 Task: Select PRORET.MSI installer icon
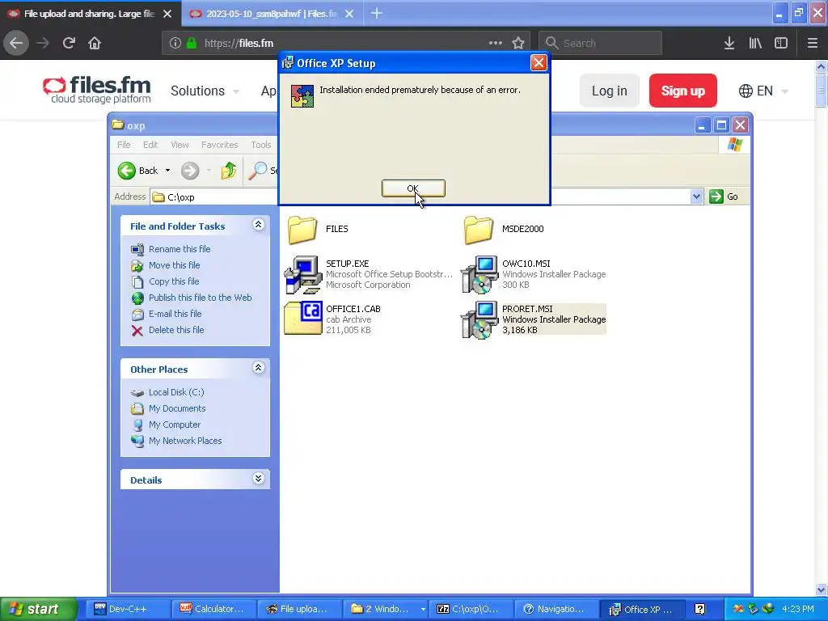479,319
